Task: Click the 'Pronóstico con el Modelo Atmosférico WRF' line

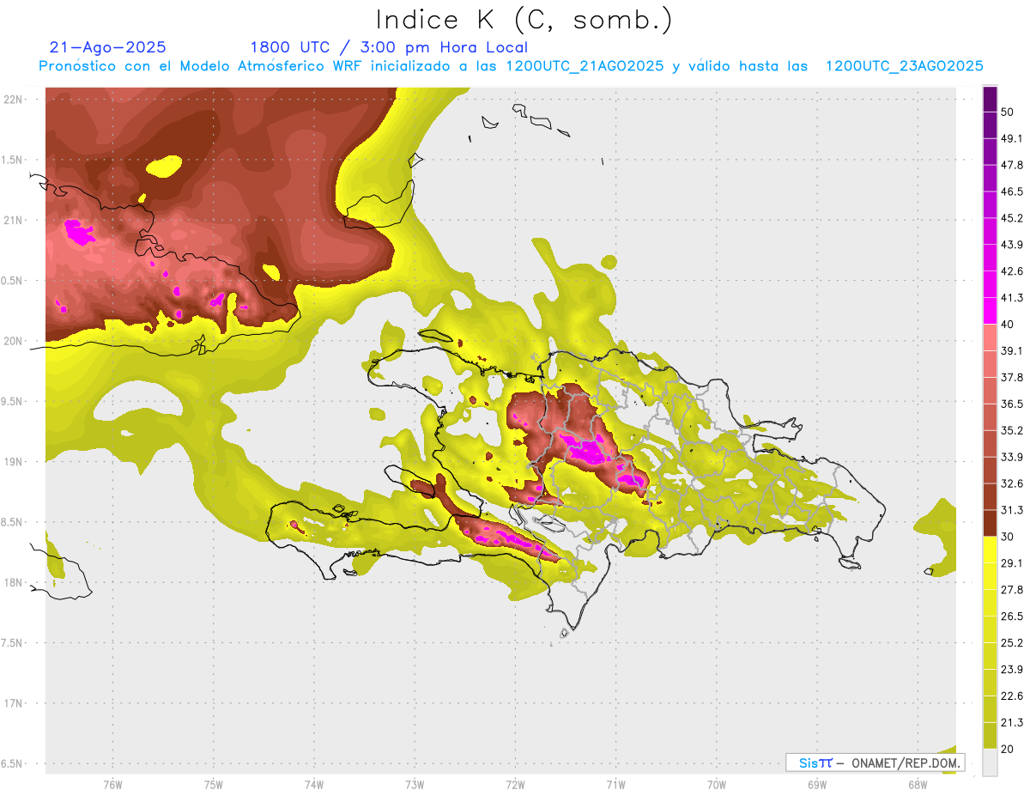Action: pyautogui.click(x=511, y=66)
